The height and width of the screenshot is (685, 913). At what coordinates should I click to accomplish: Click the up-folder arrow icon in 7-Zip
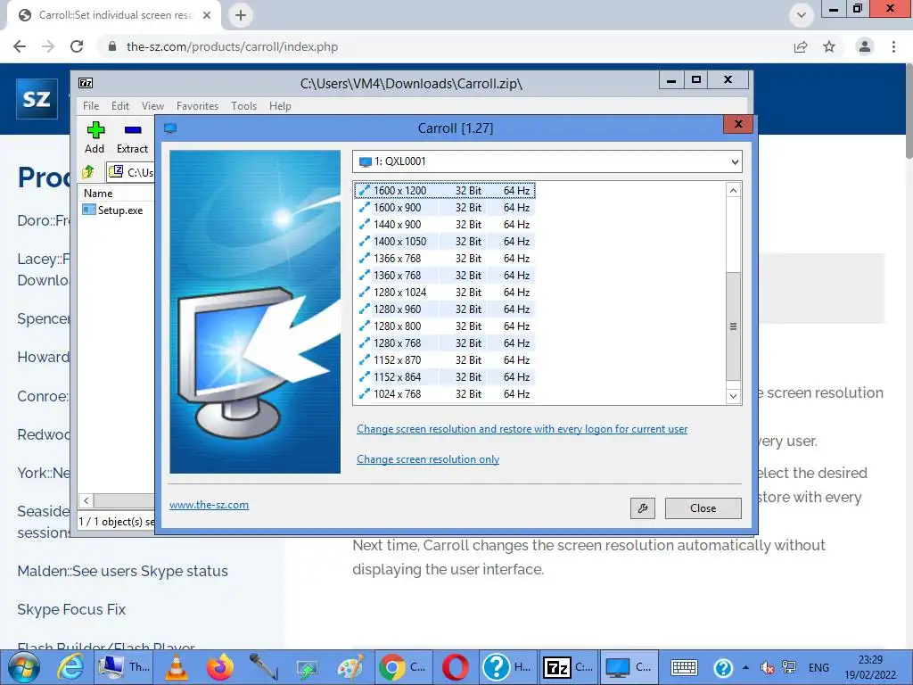pyautogui.click(x=88, y=171)
